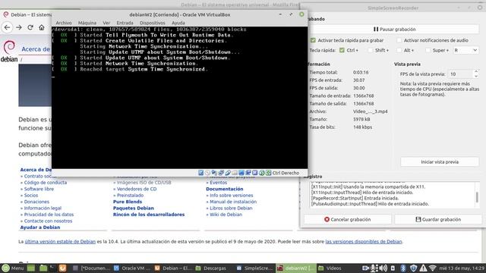
Task: Click the optical disc icon in VirtualBox status bar
Action: coord(207,173)
